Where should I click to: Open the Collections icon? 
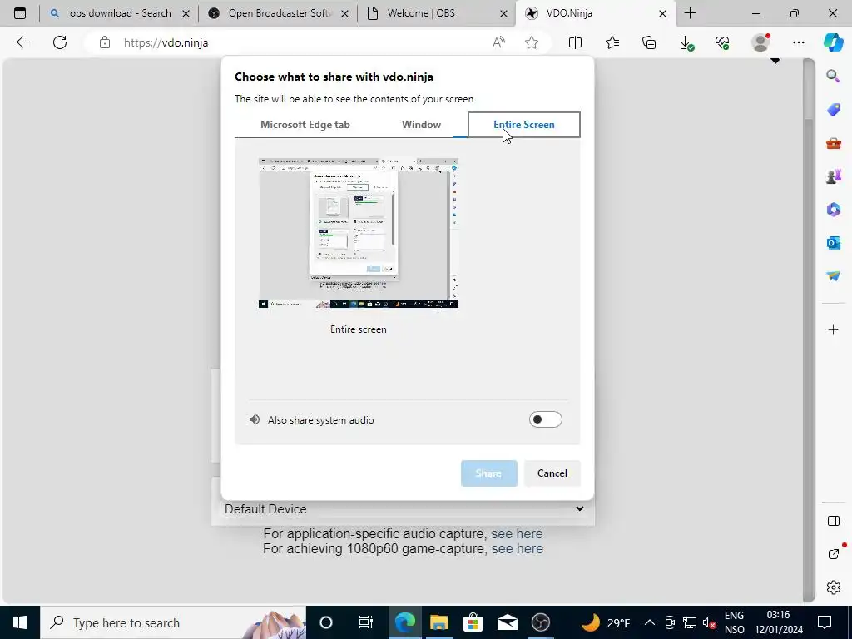[x=649, y=42]
